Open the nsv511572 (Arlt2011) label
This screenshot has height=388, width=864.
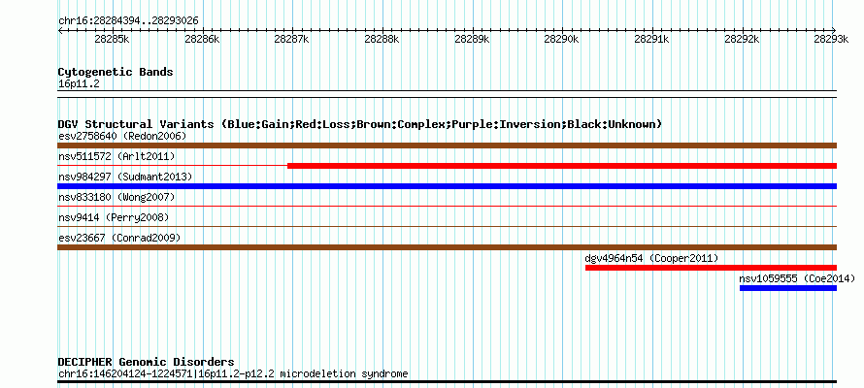116,156
